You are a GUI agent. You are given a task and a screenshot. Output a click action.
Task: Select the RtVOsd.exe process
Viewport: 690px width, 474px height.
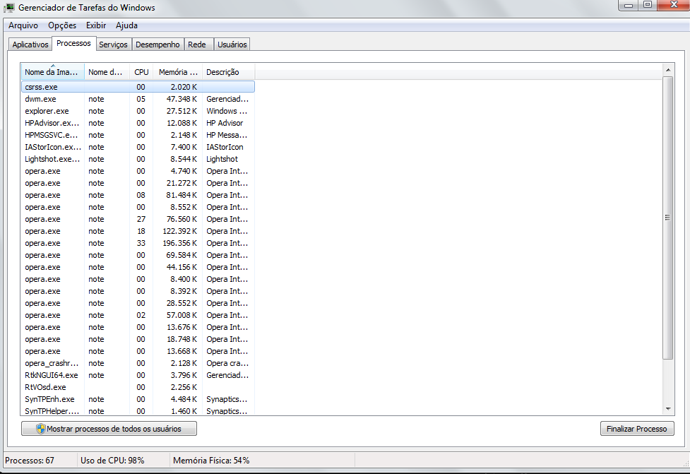(x=138, y=387)
